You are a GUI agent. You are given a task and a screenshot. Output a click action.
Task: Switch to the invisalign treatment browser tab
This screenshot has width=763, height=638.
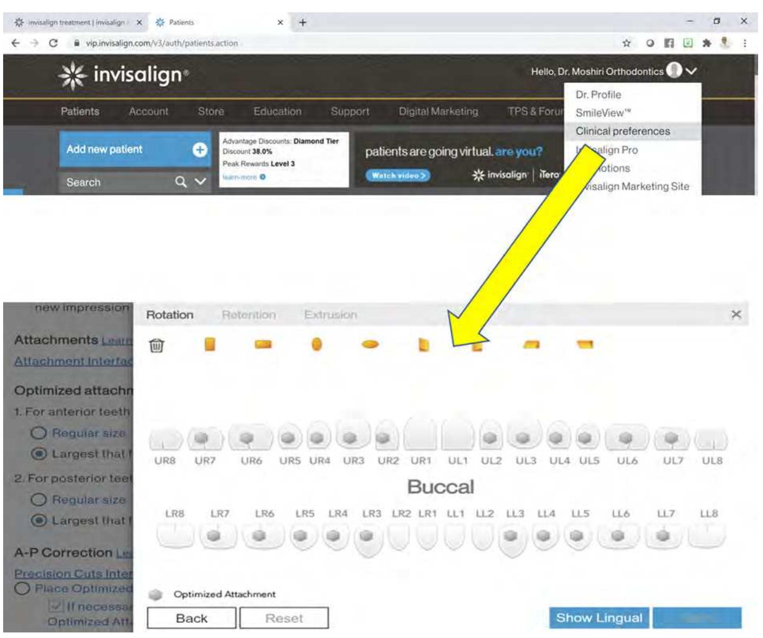tap(76, 23)
